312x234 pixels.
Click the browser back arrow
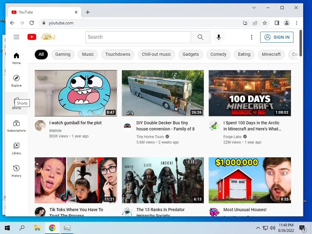tap(12, 23)
